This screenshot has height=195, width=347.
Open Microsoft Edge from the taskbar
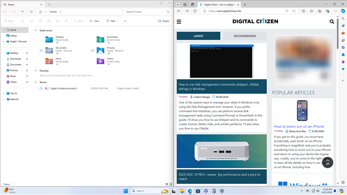pyautogui.click(x=190, y=191)
